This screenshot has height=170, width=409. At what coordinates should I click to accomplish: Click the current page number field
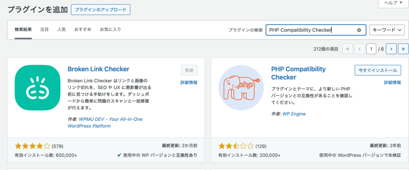click(371, 49)
